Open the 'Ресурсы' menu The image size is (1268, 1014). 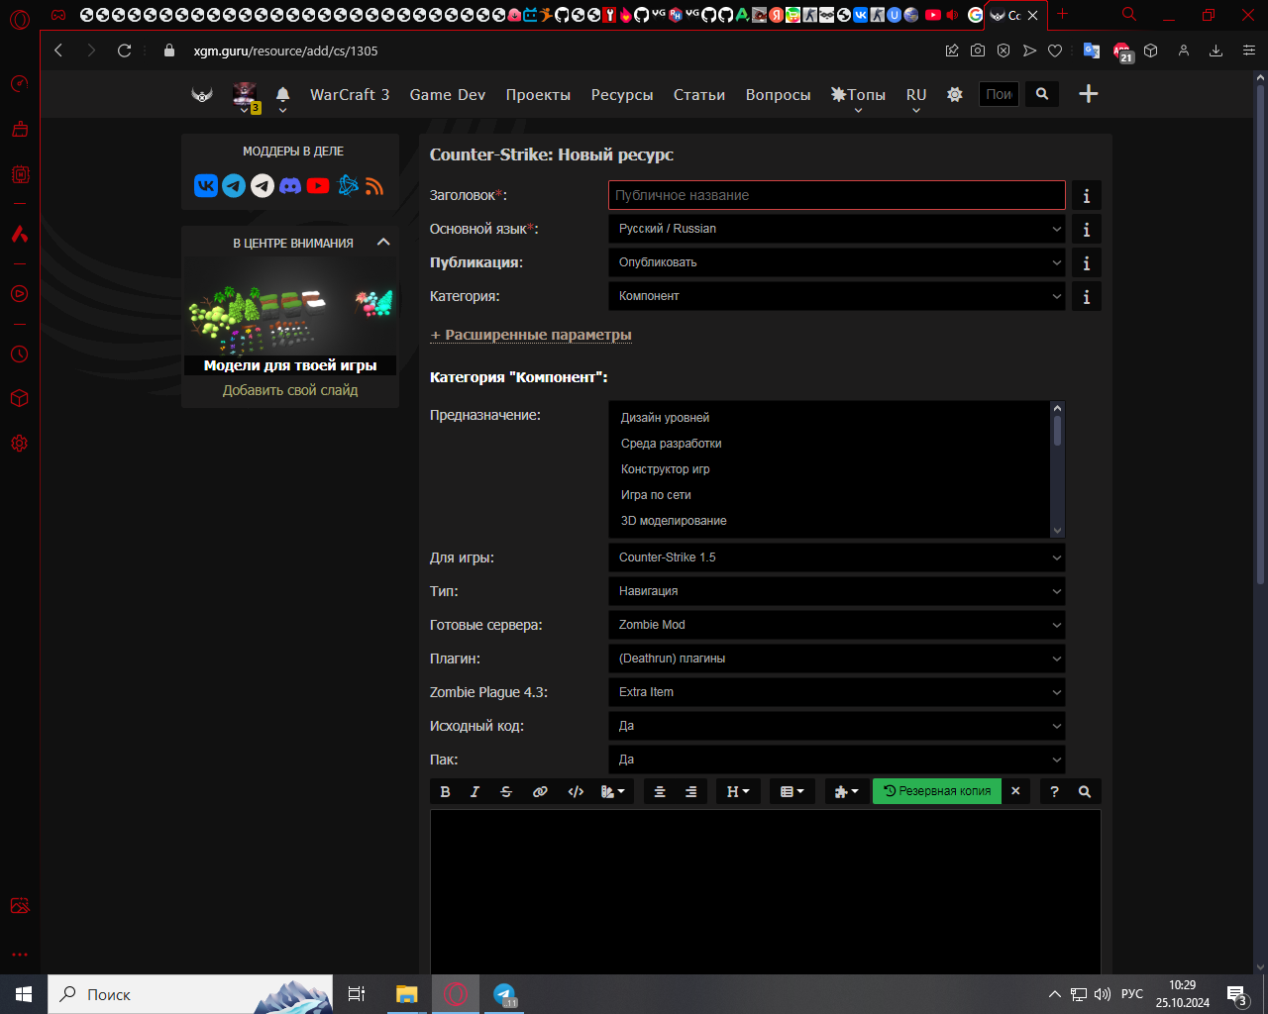click(x=622, y=95)
